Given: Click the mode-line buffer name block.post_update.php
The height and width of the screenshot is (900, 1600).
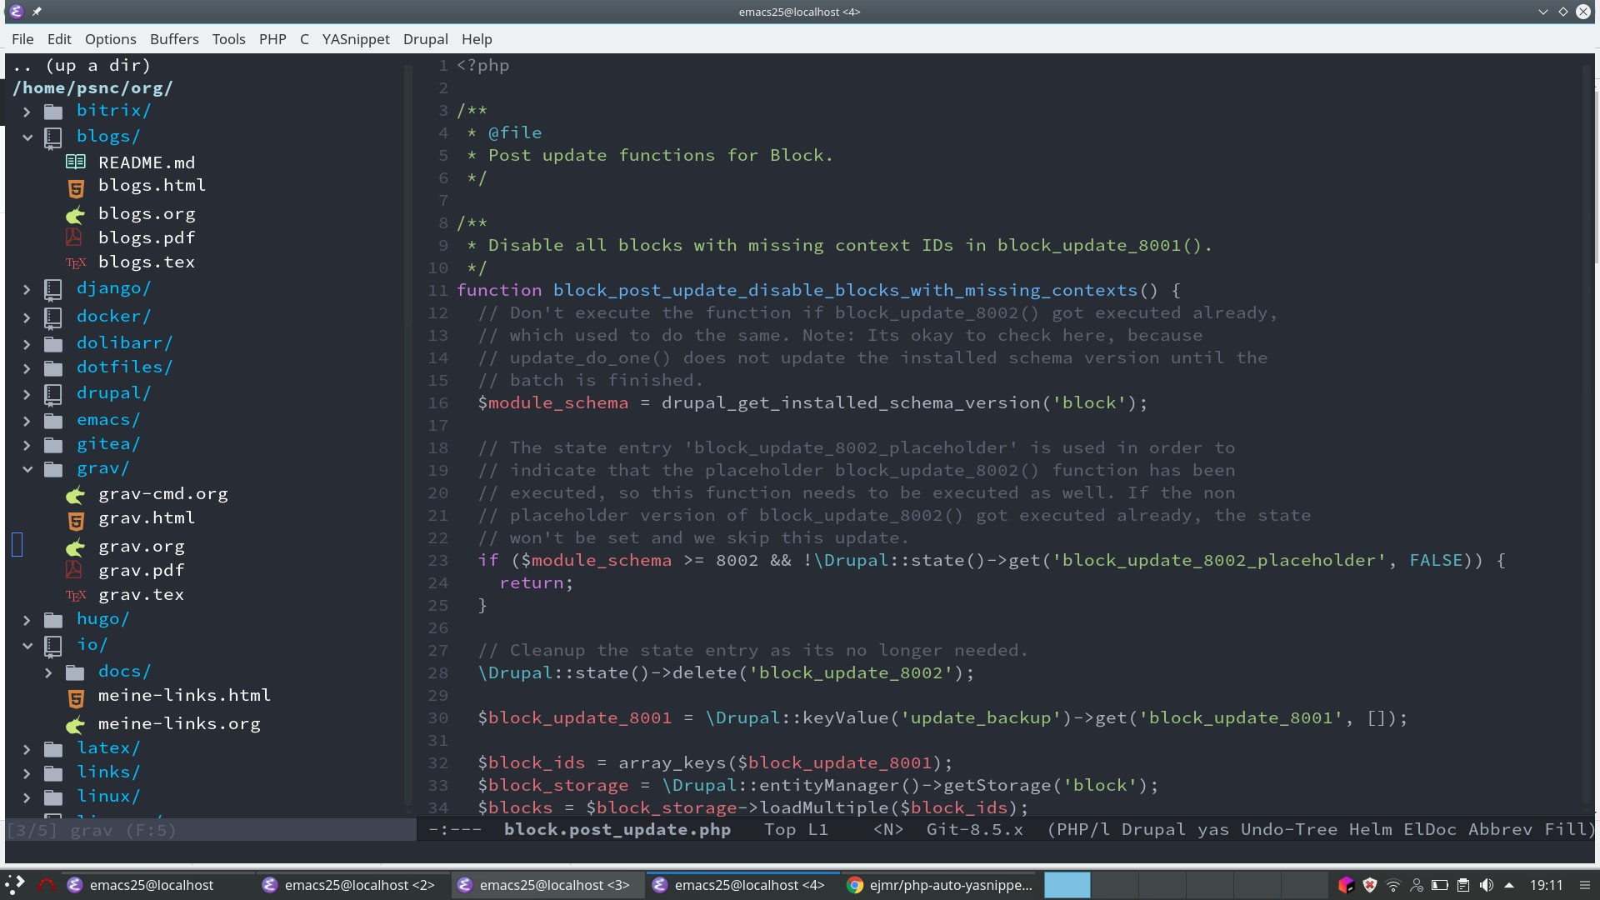Looking at the screenshot, I should coord(617,829).
